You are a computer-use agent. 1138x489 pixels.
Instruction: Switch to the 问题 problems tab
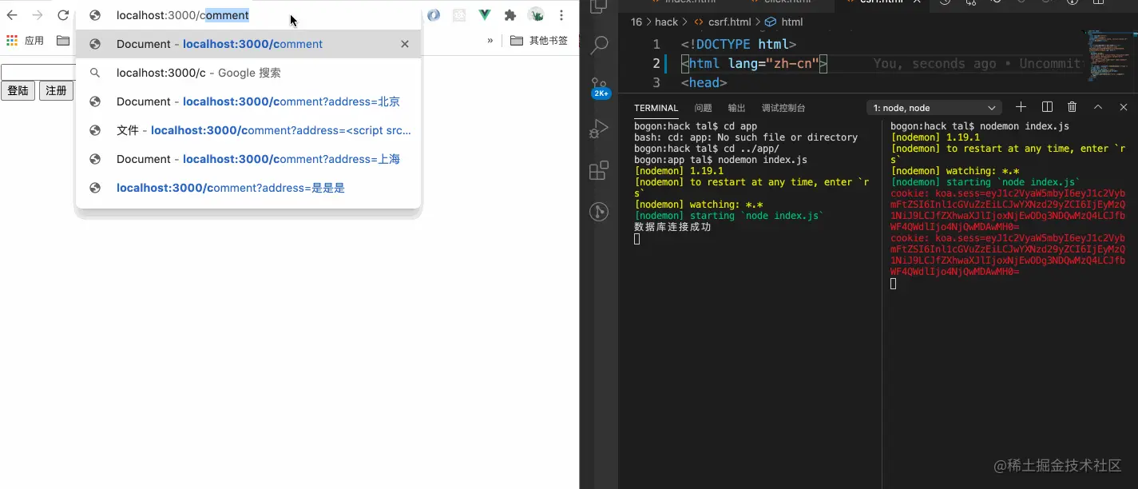coord(703,108)
